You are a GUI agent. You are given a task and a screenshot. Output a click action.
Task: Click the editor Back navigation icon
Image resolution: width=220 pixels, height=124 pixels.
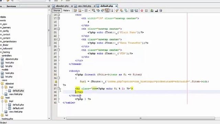(80, 11)
